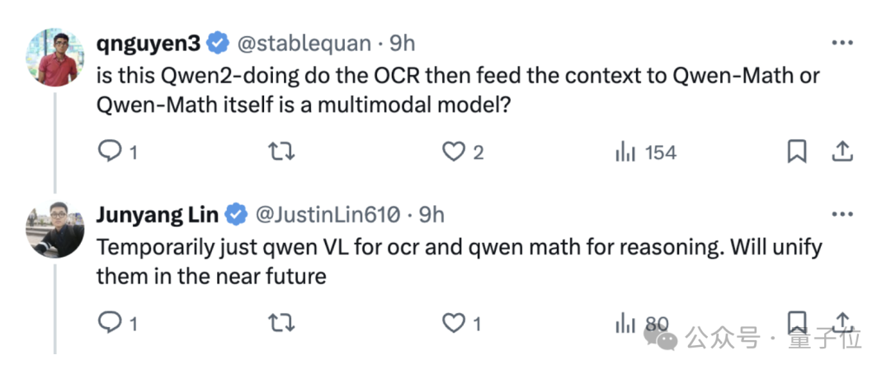Image resolution: width=891 pixels, height=374 pixels.
Task: Open more options on qnguyen3's tweet
Action: [x=842, y=43]
